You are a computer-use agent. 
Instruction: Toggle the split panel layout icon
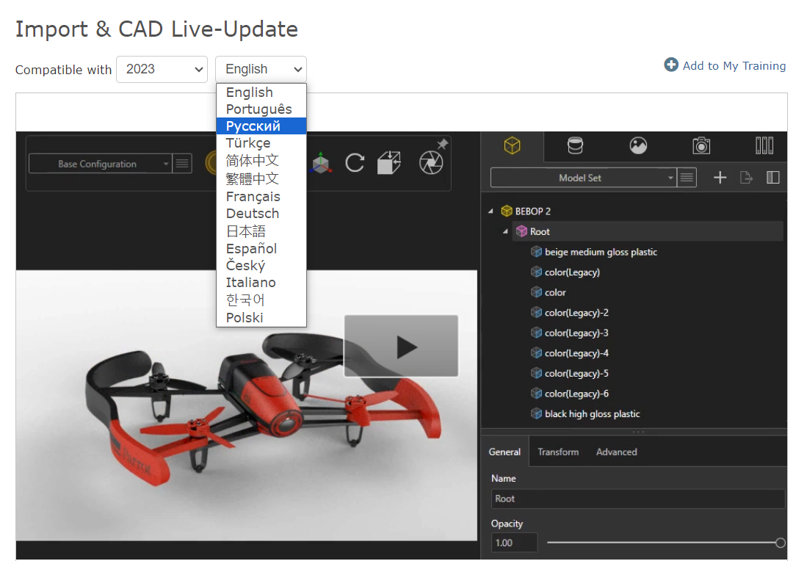[x=773, y=178]
